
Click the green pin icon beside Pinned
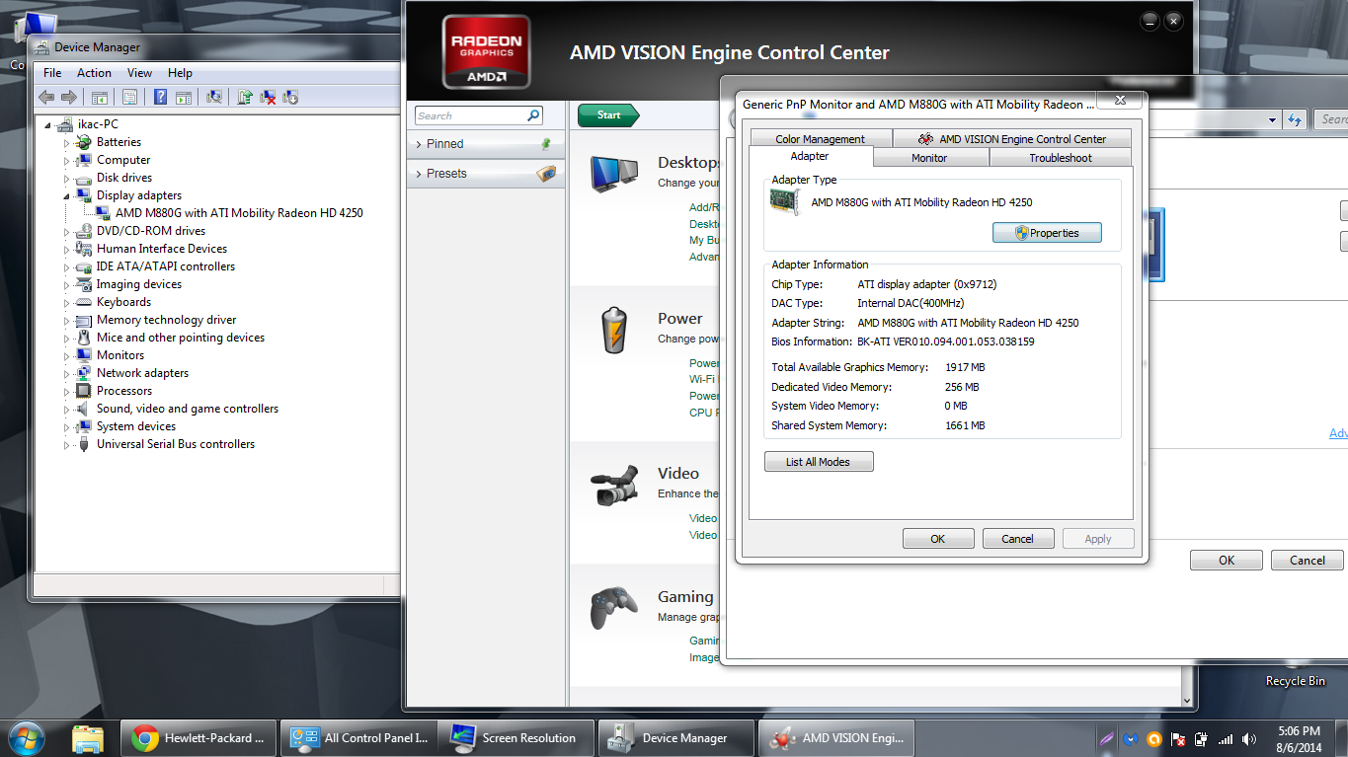(546, 144)
